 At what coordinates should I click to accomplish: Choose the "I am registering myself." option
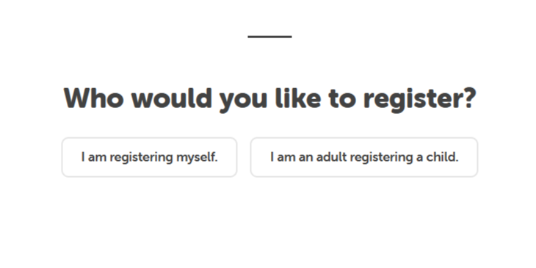point(149,157)
